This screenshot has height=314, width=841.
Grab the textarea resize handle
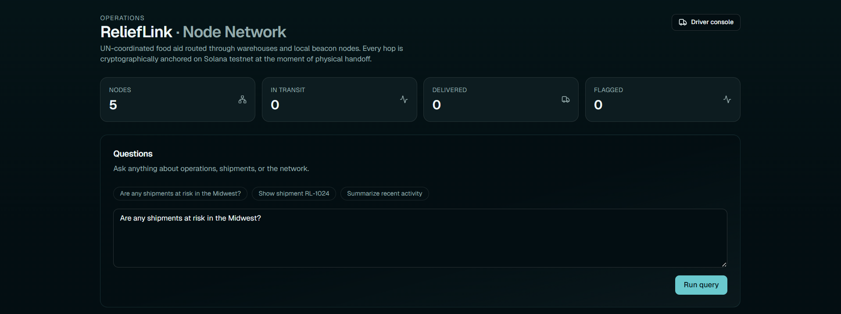click(724, 264)
